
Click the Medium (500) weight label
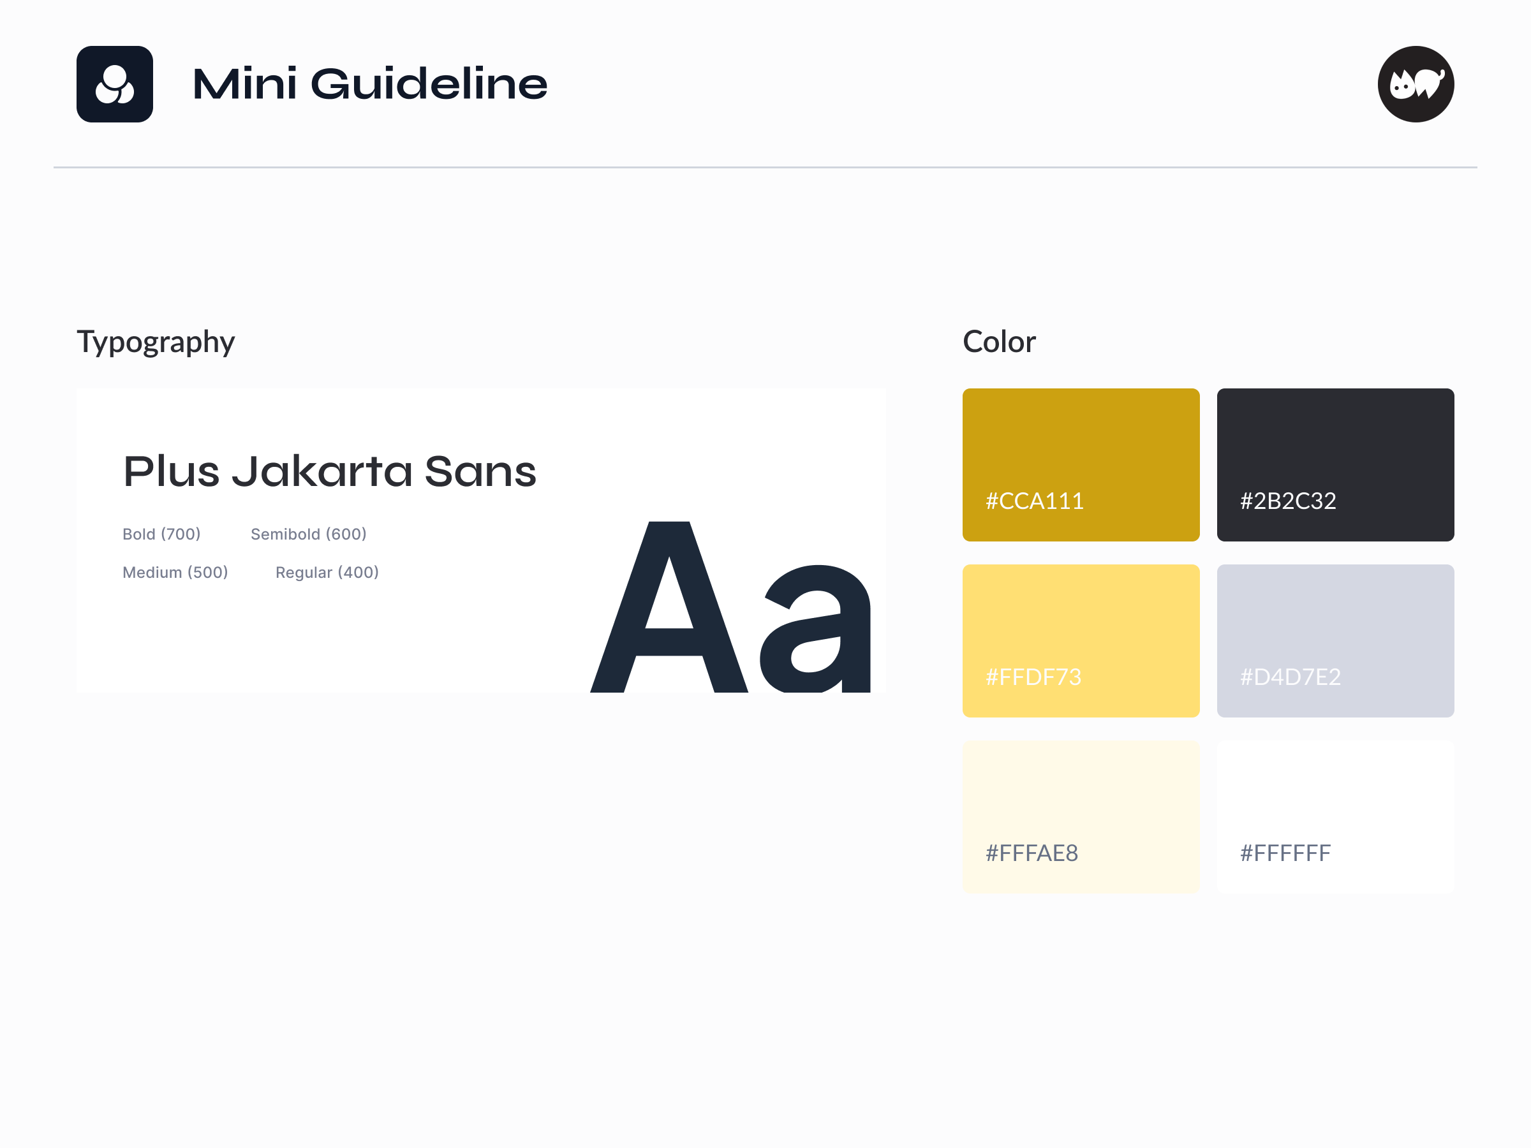[175, 571]
